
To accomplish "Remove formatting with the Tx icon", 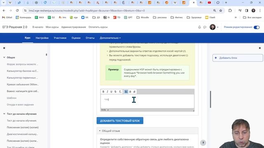I will (120, 92).
